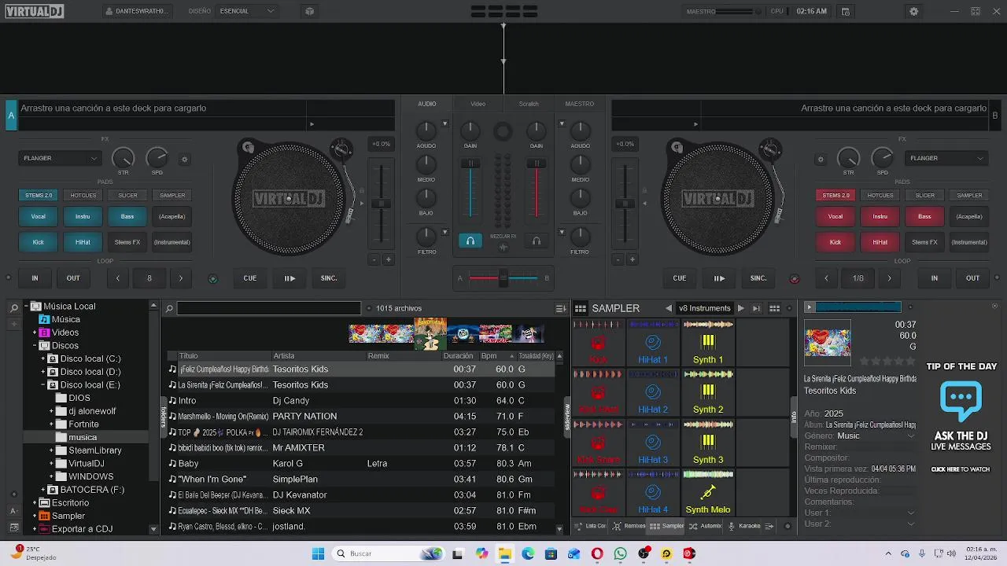
Task: Click deck B effect settings gear
Action: click(x=821, y=160)
